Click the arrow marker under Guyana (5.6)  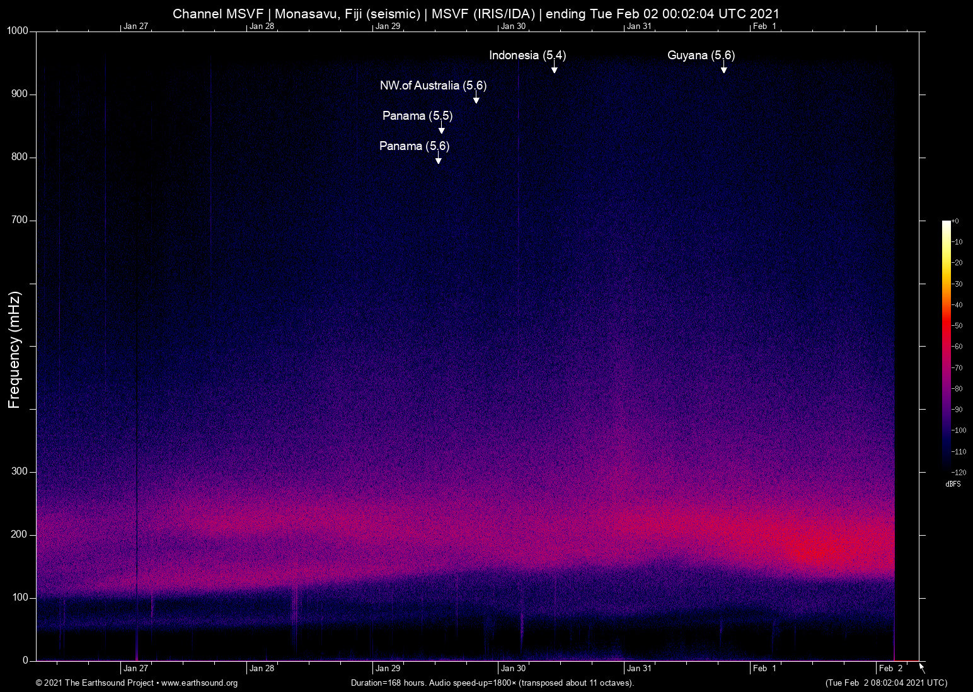pyautogui.click(x=723, y=68)
